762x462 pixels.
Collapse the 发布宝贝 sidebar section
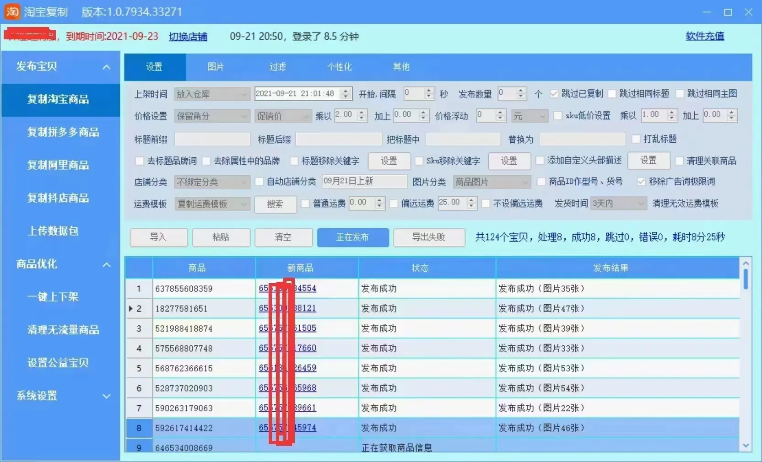click(x=106, y=67)
